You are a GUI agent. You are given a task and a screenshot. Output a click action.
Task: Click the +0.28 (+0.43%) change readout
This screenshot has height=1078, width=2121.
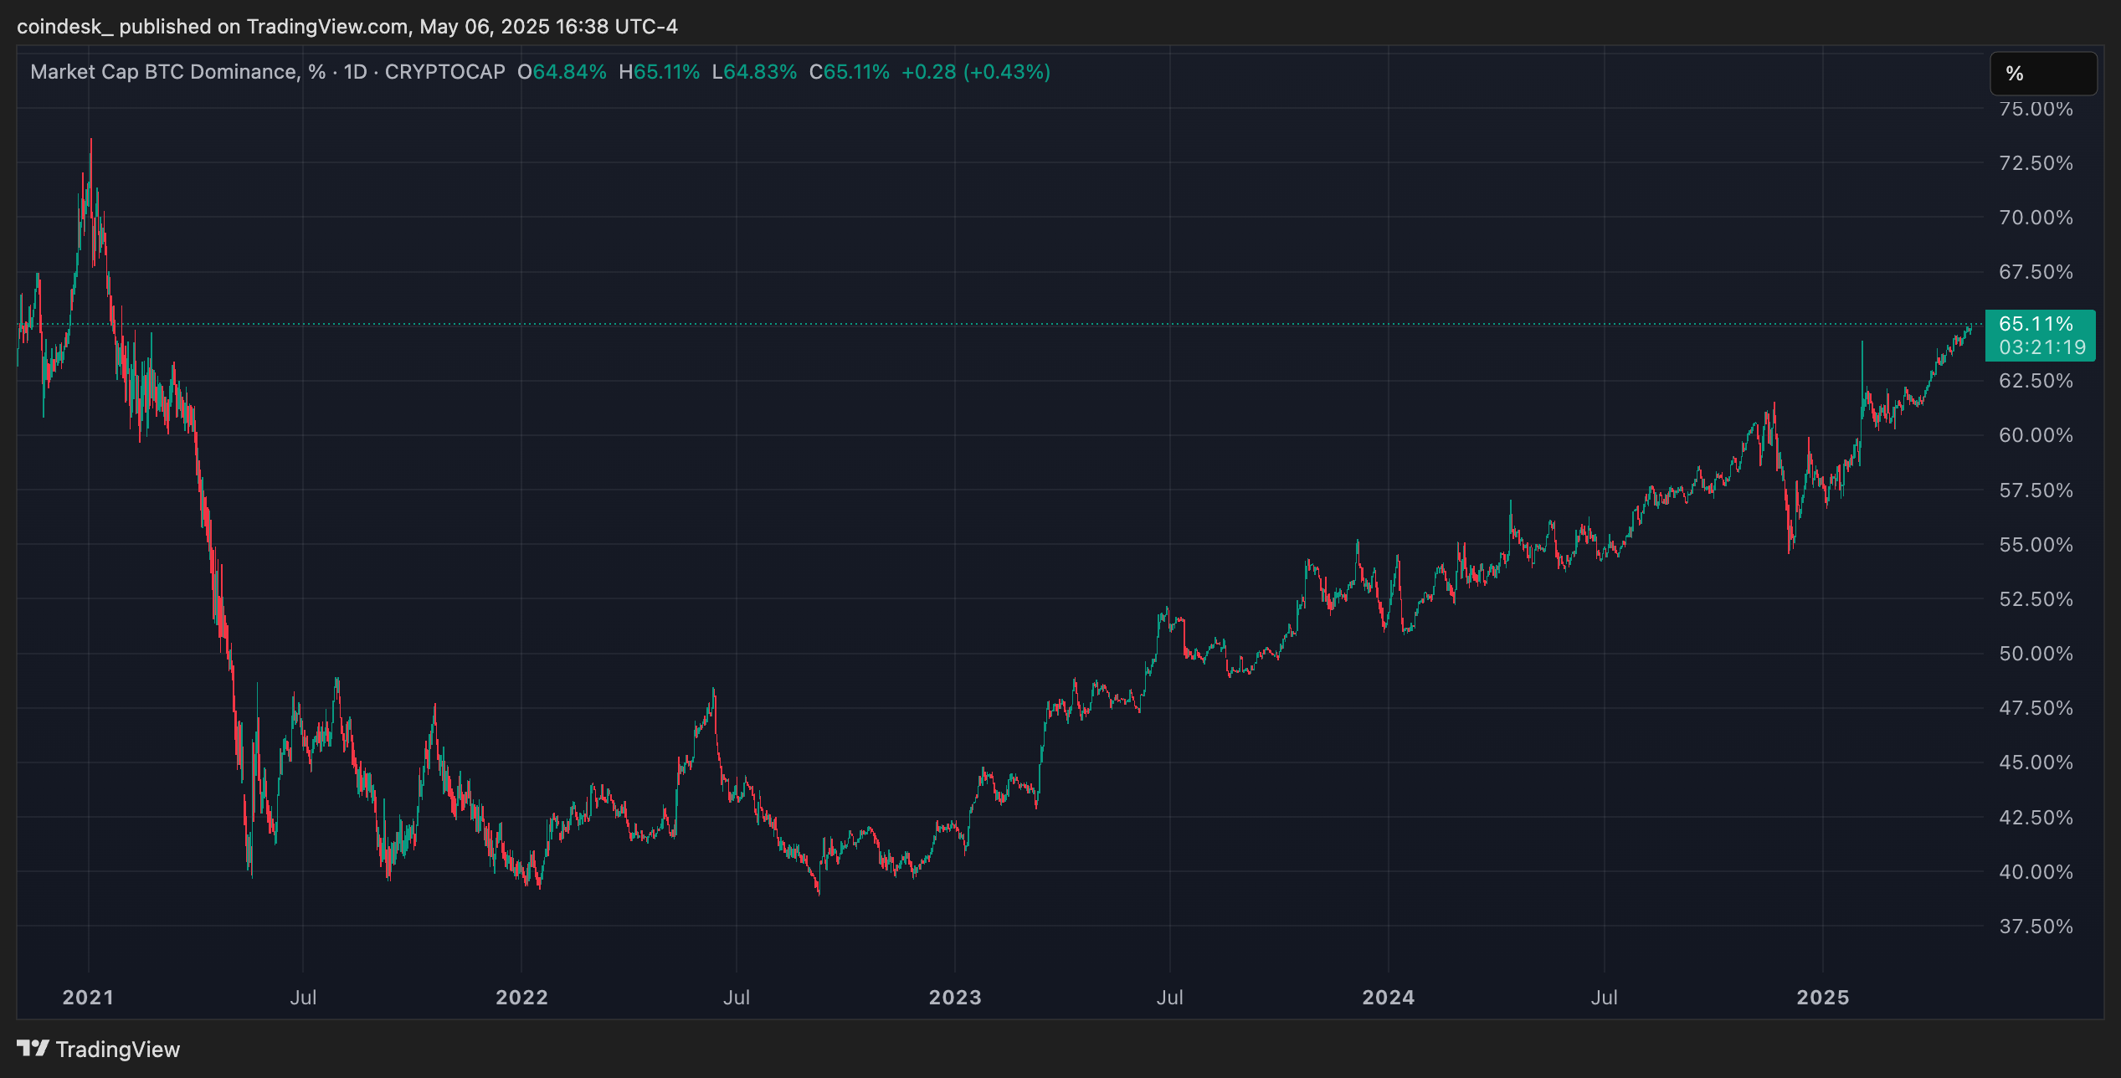point(975,72)
